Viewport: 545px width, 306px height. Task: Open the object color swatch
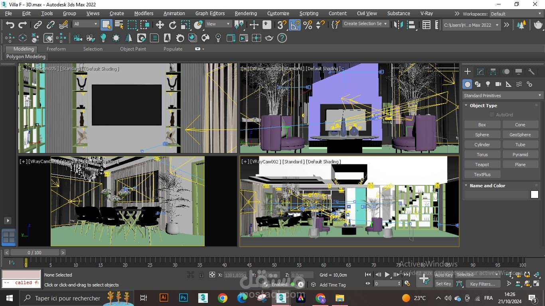[x=535, y=194]
